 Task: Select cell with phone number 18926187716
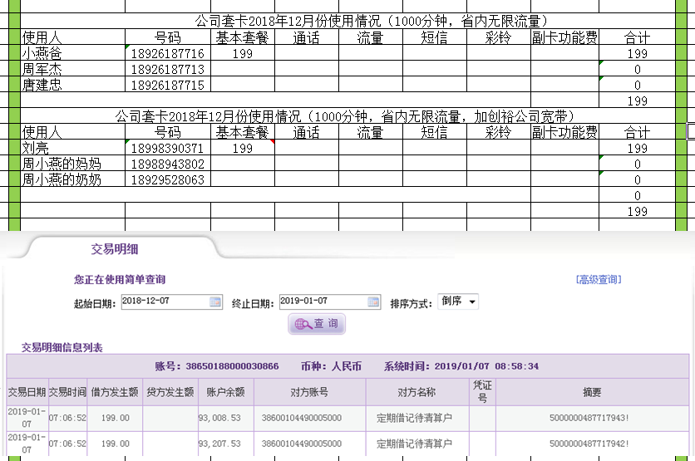167,54
